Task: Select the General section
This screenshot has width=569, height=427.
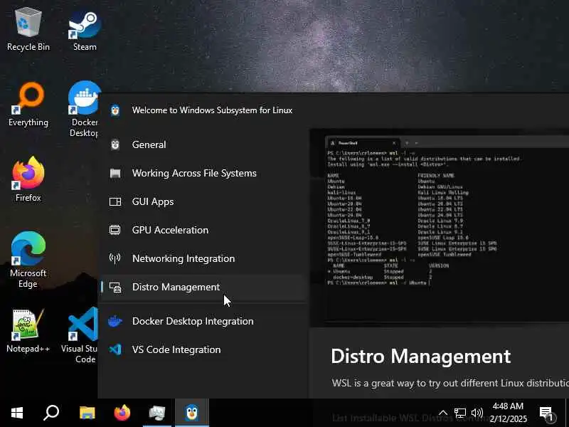Action: pyautogui.click(x=203, y=144)
